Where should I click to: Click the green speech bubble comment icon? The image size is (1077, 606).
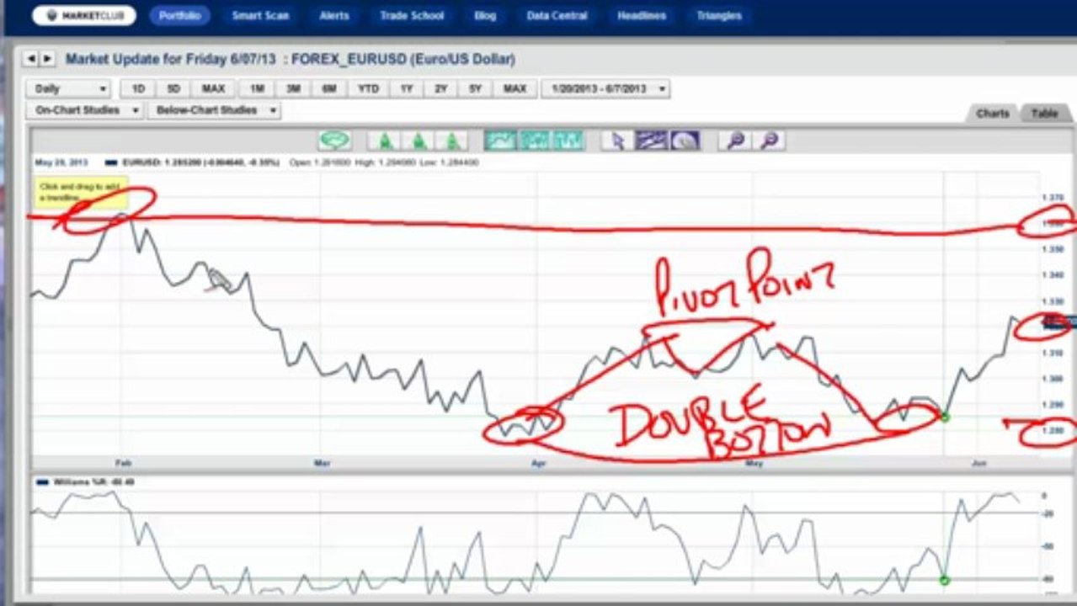click(335, 141)
